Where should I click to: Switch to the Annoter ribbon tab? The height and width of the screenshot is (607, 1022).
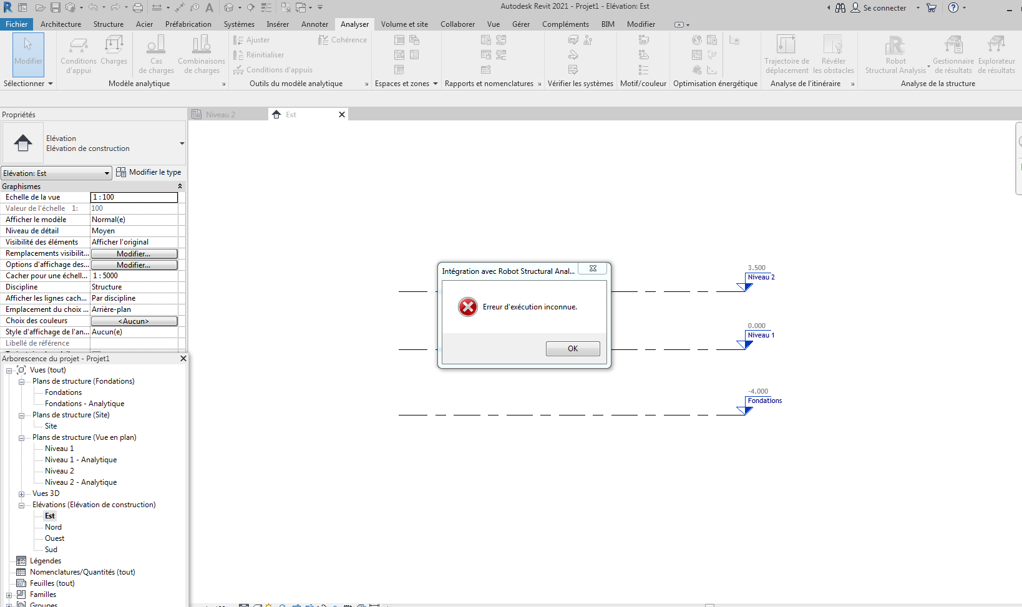(314, 24)
